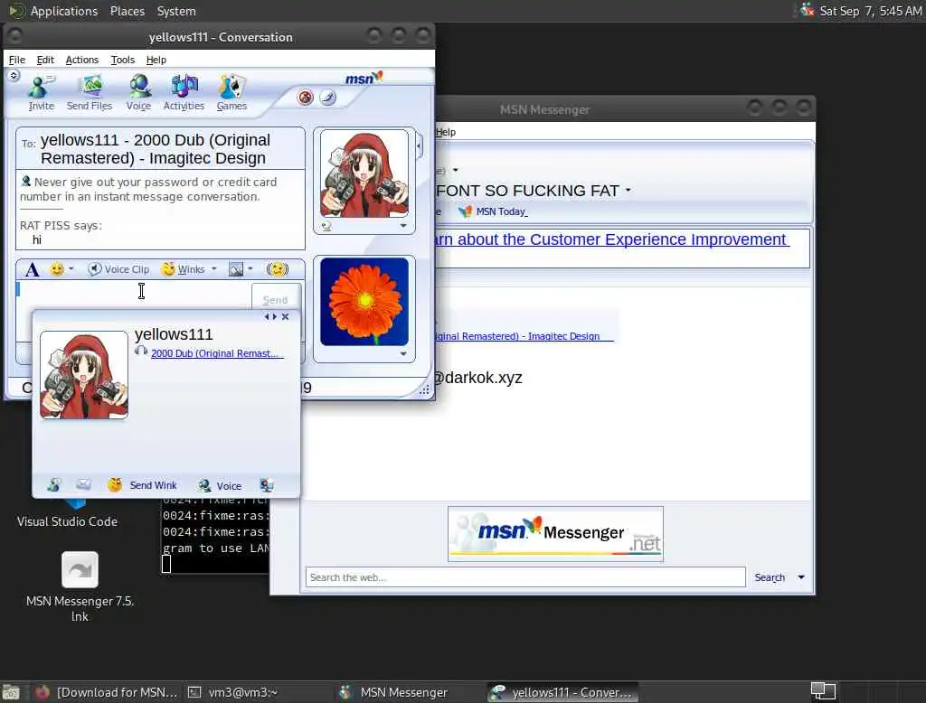Open the Winks dropdown arrow

(x=214, y=269)
